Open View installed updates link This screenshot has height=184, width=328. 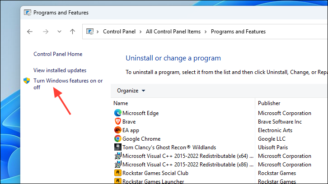pos(60,70)
